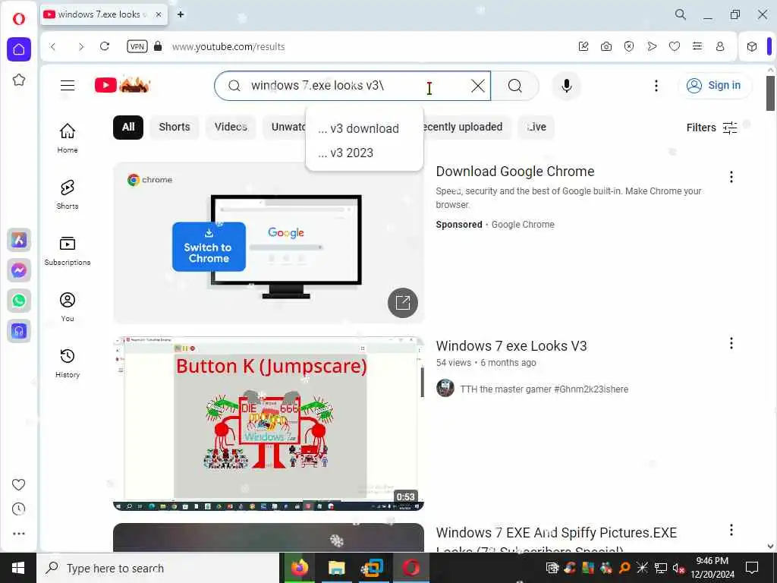Choose the 'v3 2023' suggestion
The image size is (777, 583).
pyautogui.click(x=364, y=153)
